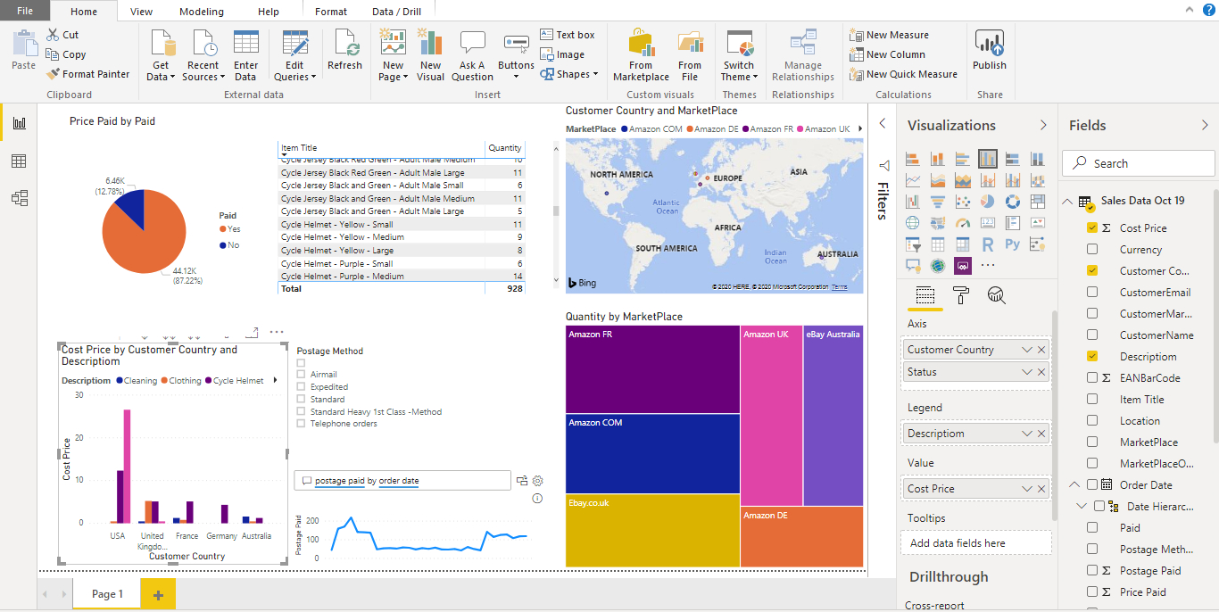The width and height of the screenshot is (1219, 612).
Task: Refresh the data
Action: [x=344, y=50]
